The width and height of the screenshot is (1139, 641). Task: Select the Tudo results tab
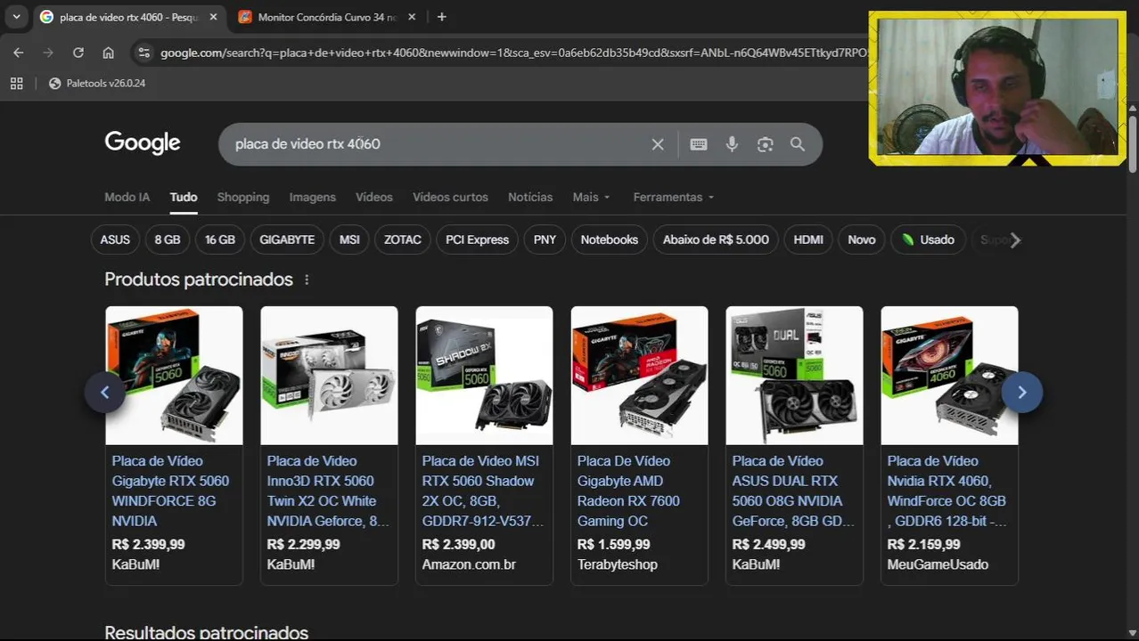[184, 197]
